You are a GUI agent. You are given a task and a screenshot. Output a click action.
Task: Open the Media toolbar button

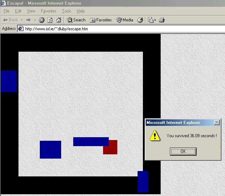124,20
